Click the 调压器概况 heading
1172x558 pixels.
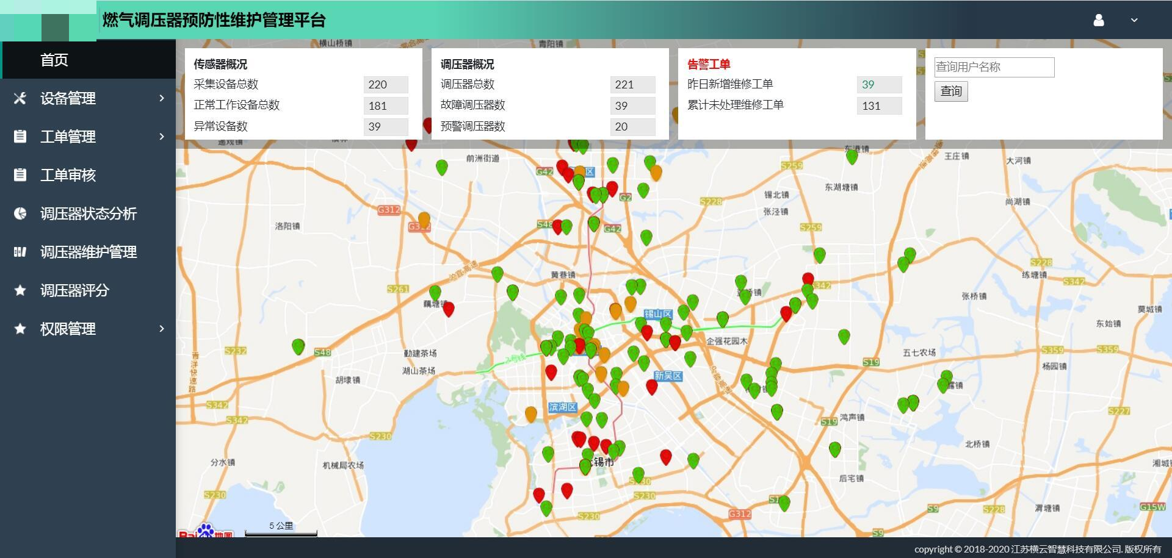(468, 64)
